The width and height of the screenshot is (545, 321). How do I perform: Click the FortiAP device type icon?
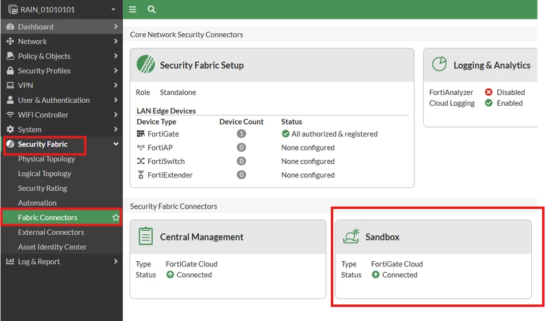click(141, 148)
